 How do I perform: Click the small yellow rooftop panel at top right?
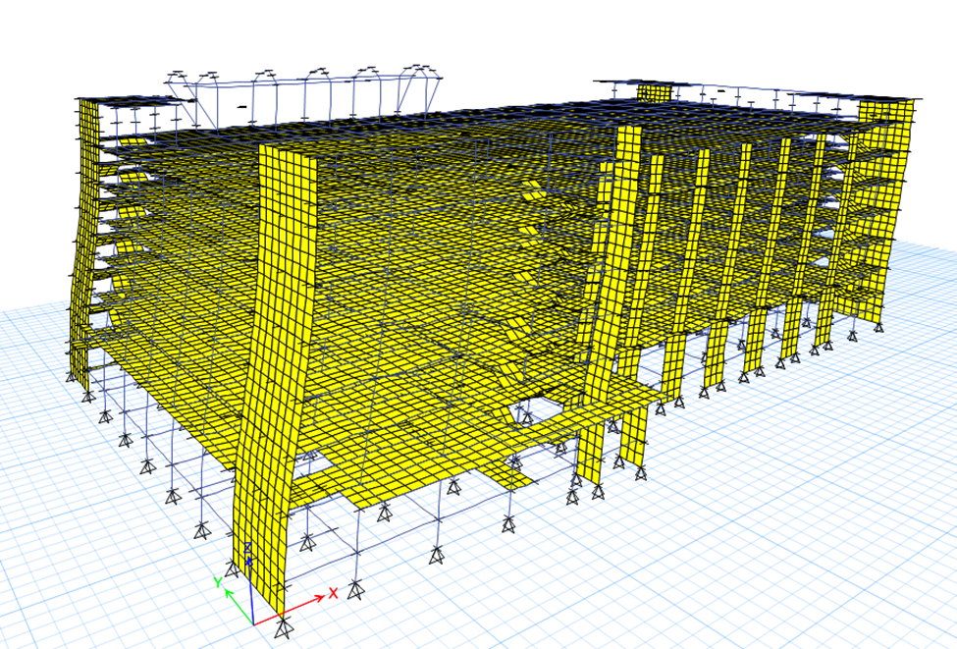click(x=654, y=93)
